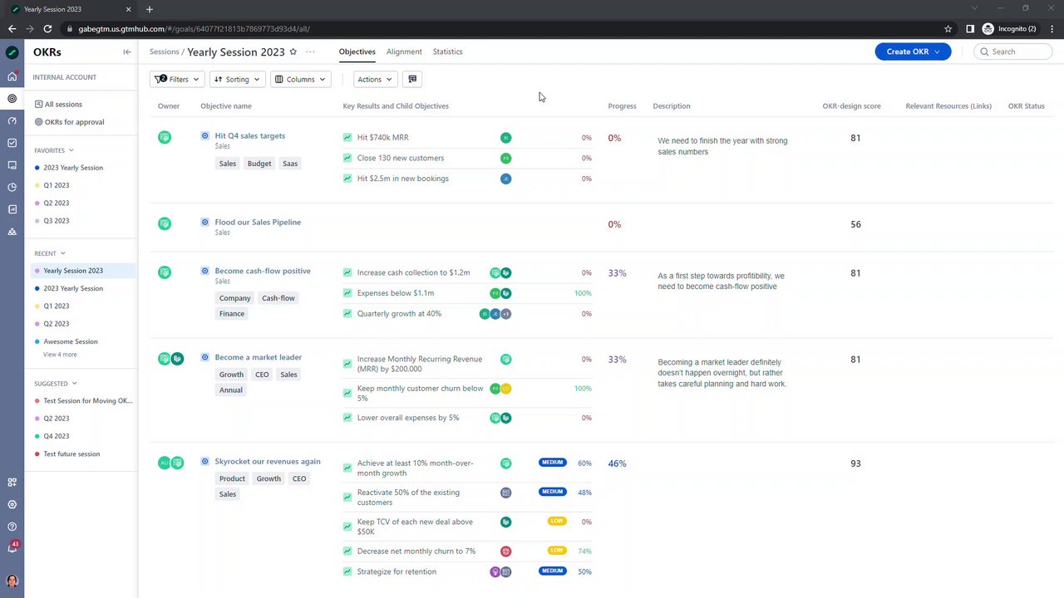
Task: Open the Insights chart icon in left rail
Action: tap(12, 209)
